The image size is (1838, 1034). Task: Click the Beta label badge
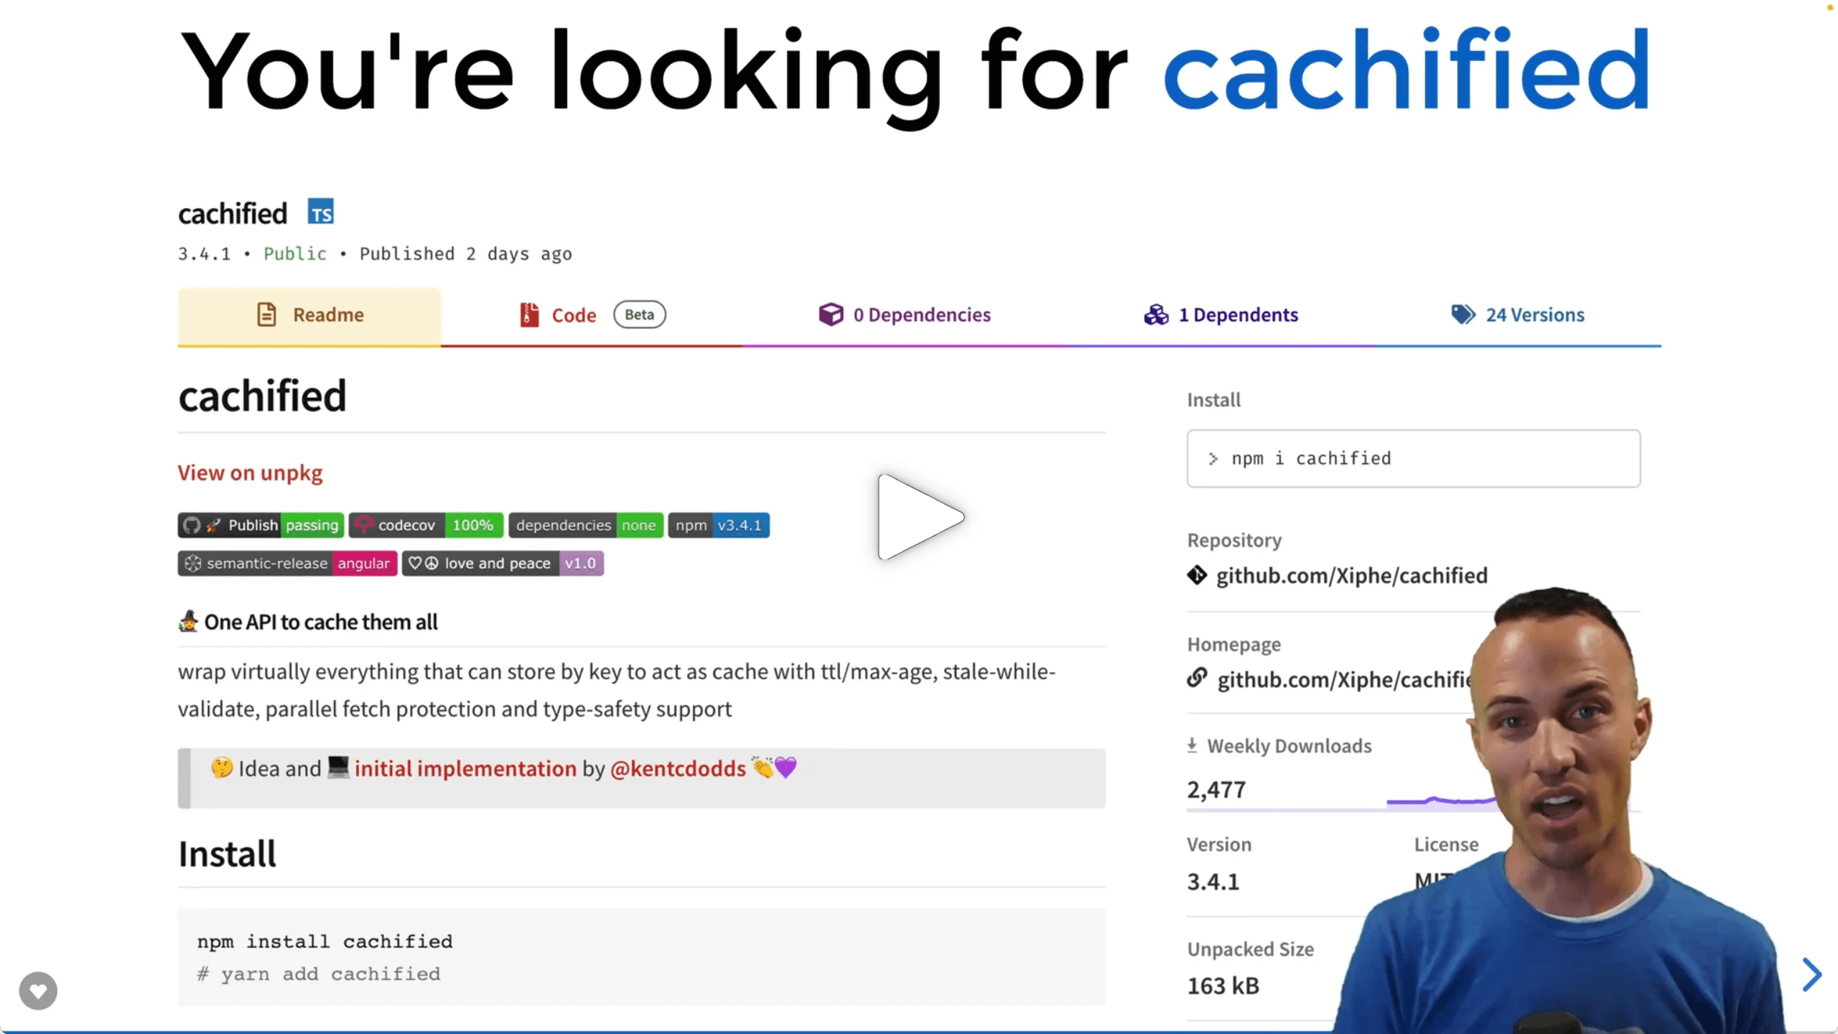coord(639,315)
